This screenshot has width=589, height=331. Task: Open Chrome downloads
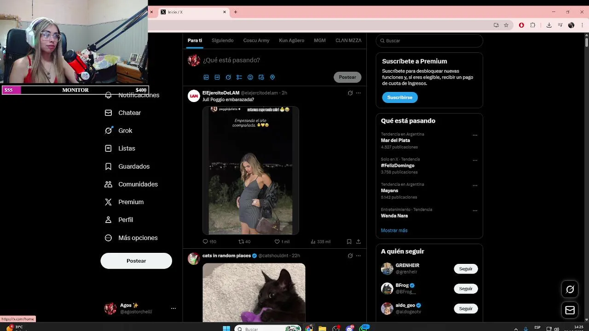click(x=549, y=25)
